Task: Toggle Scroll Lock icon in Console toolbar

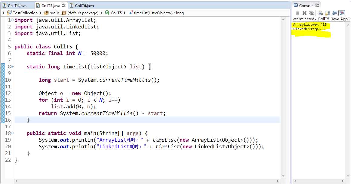Action: click(x=327, y=13)
